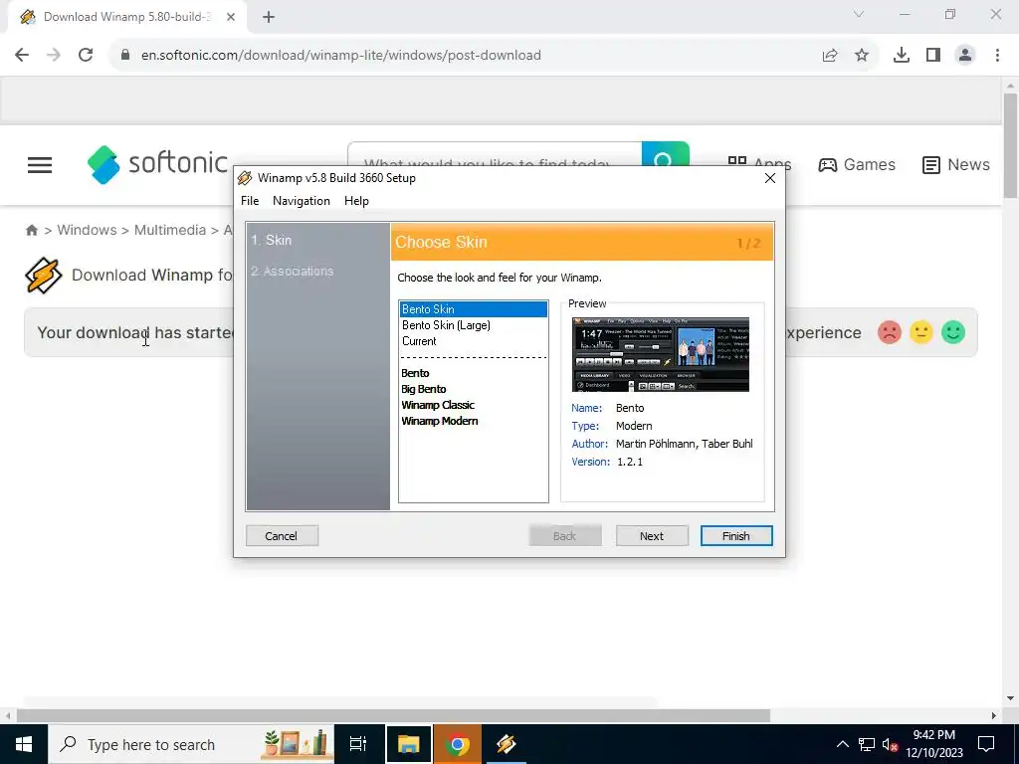
Task: Open the taskbar clock and date
Action: (x=933, y=744)
